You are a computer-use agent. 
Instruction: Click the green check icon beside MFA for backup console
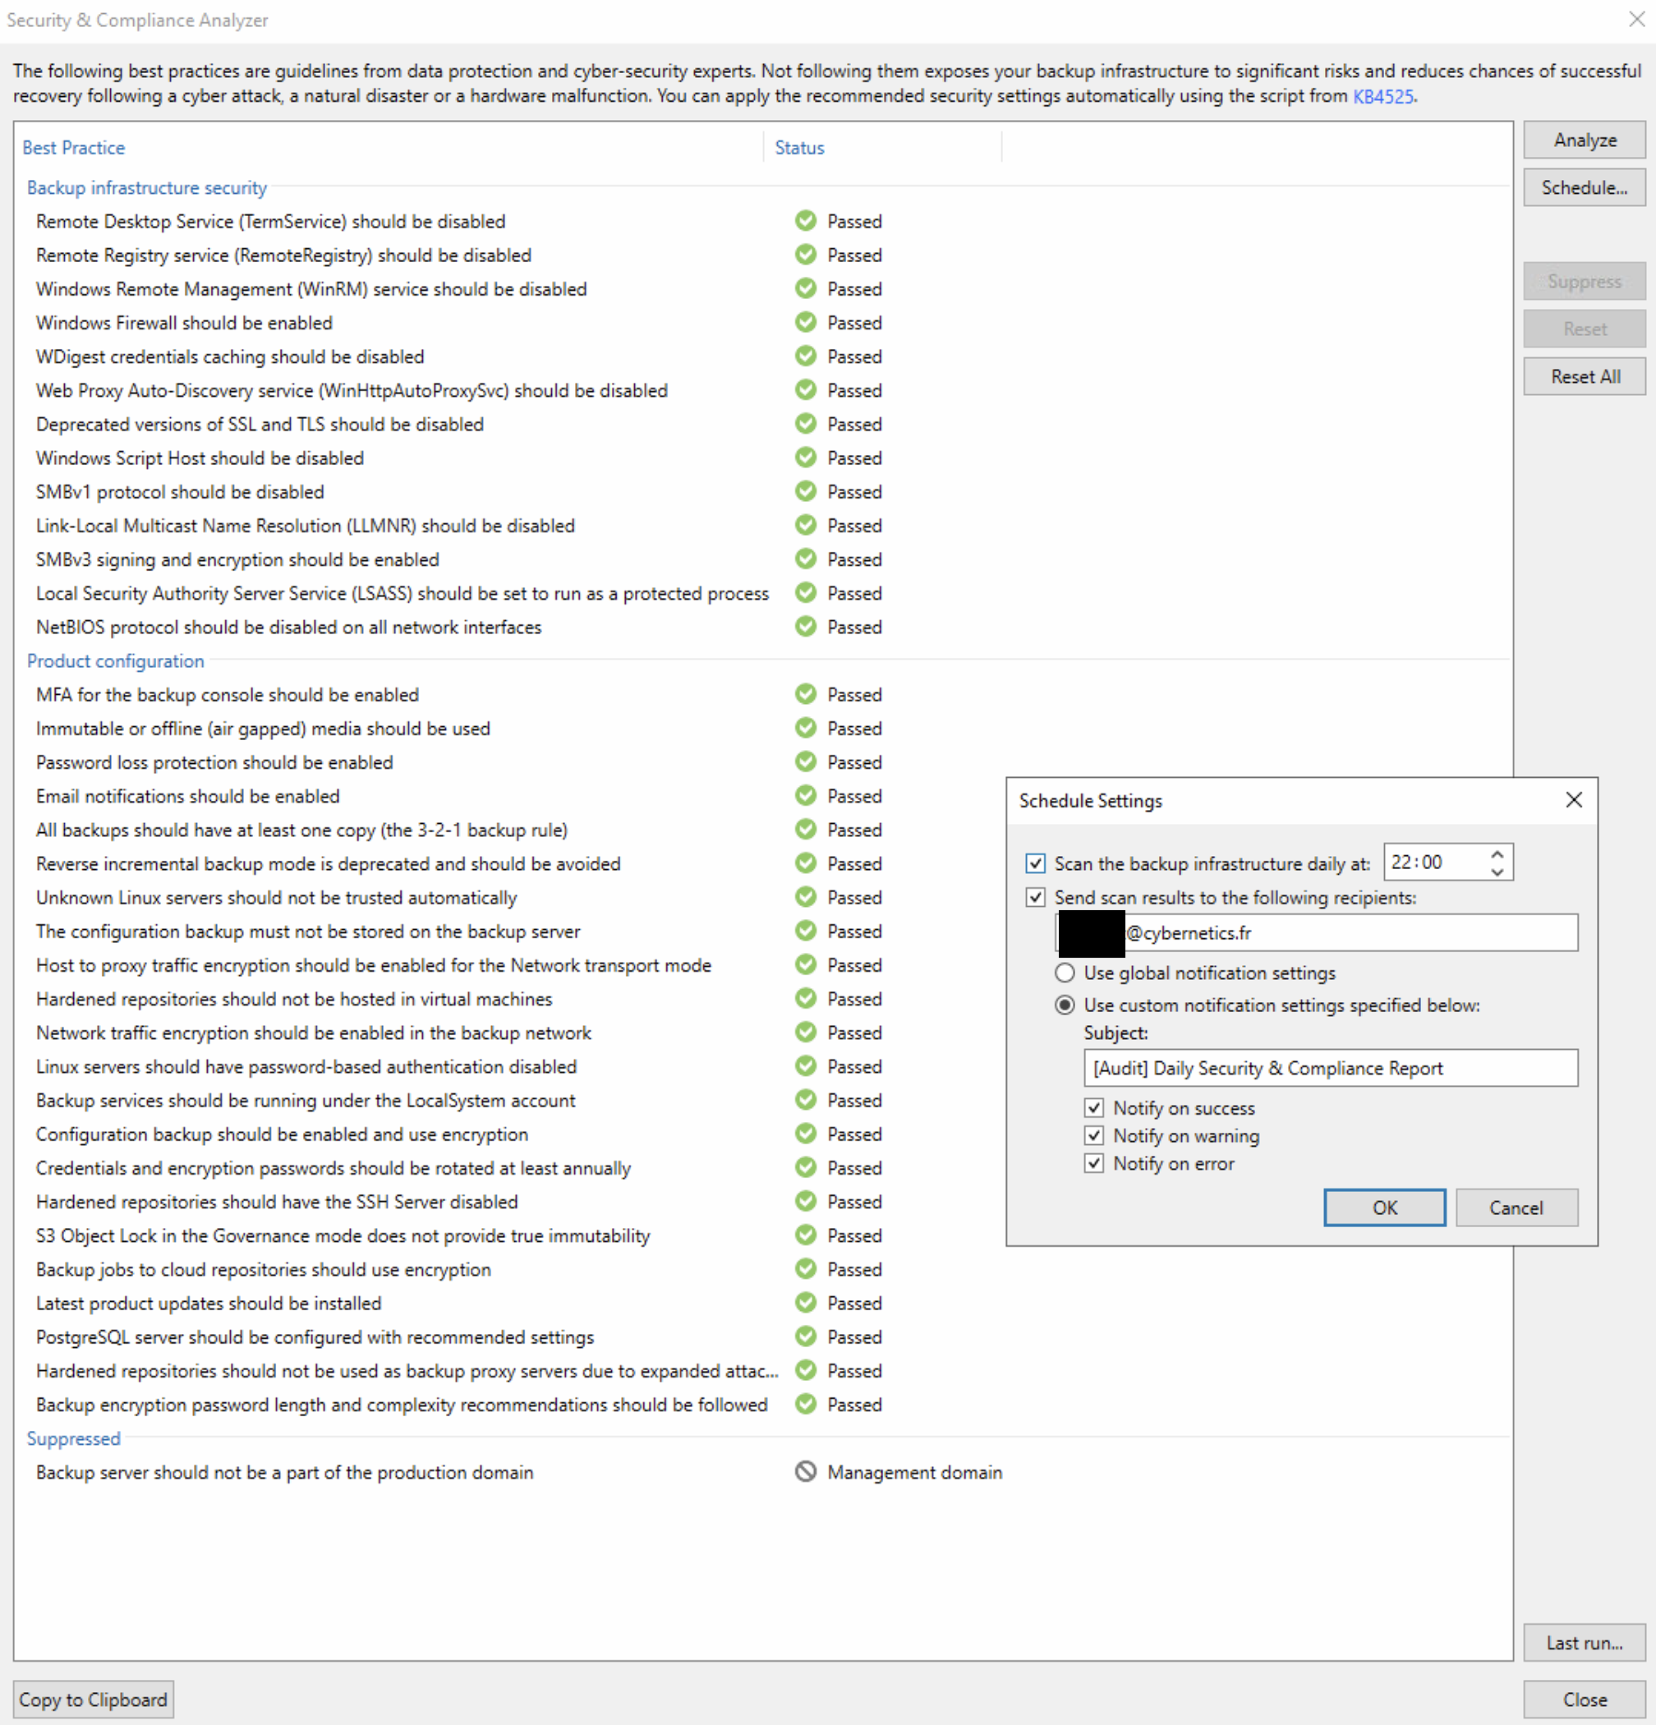point(805,694)
